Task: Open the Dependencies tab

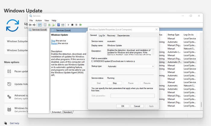Action: coord(124,36)
